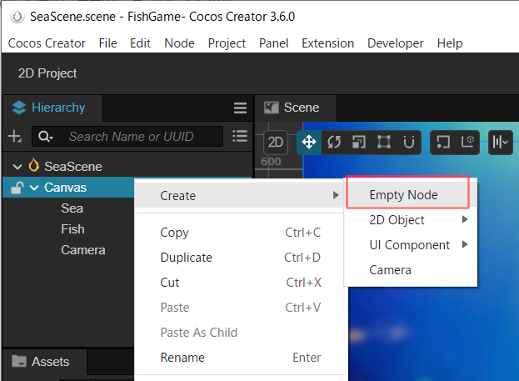Viewport: 519px width, 381px height.
Task: Toggle the 2D view mode button
Action: (x=275, y=143)
